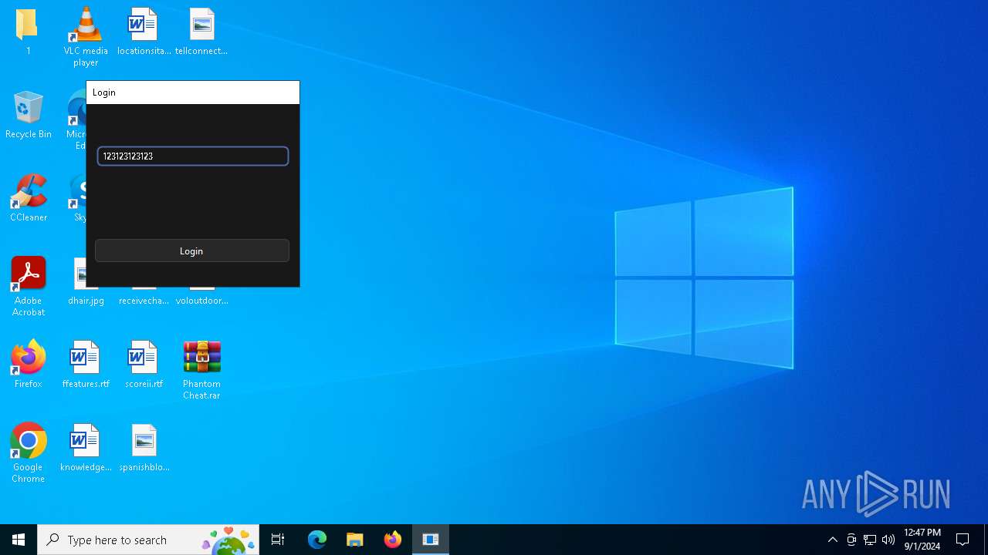
Task: Select the VLC media player shortcut
Action: (x=86, y=36)
